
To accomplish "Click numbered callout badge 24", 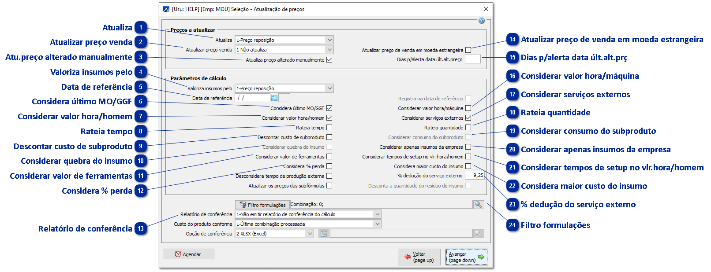I will 512,225.
